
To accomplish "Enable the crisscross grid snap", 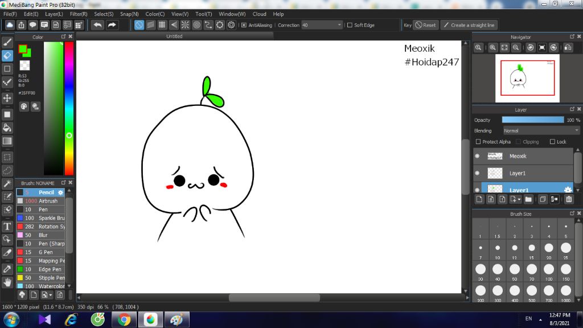I will (162, 25).
